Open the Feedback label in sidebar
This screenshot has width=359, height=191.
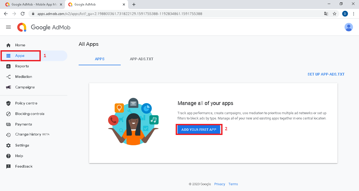(x=24, y=167)
